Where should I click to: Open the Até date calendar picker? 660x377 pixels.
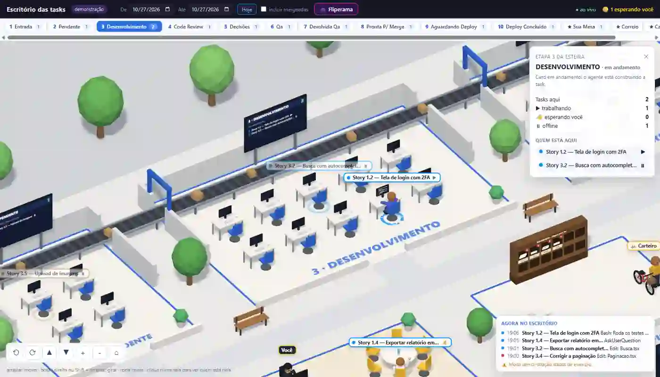click(x=226, y=9)
